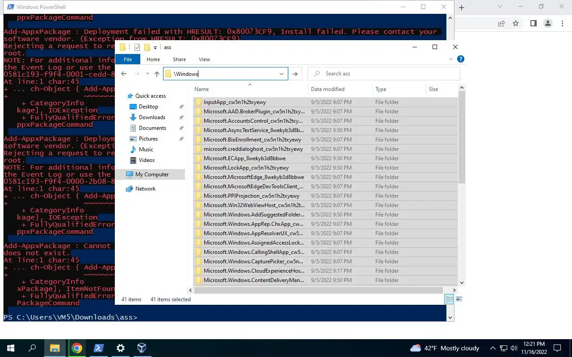Open the notification center icon
The width and height of the screenshot is (572, 357).
[x=557, y=348]
